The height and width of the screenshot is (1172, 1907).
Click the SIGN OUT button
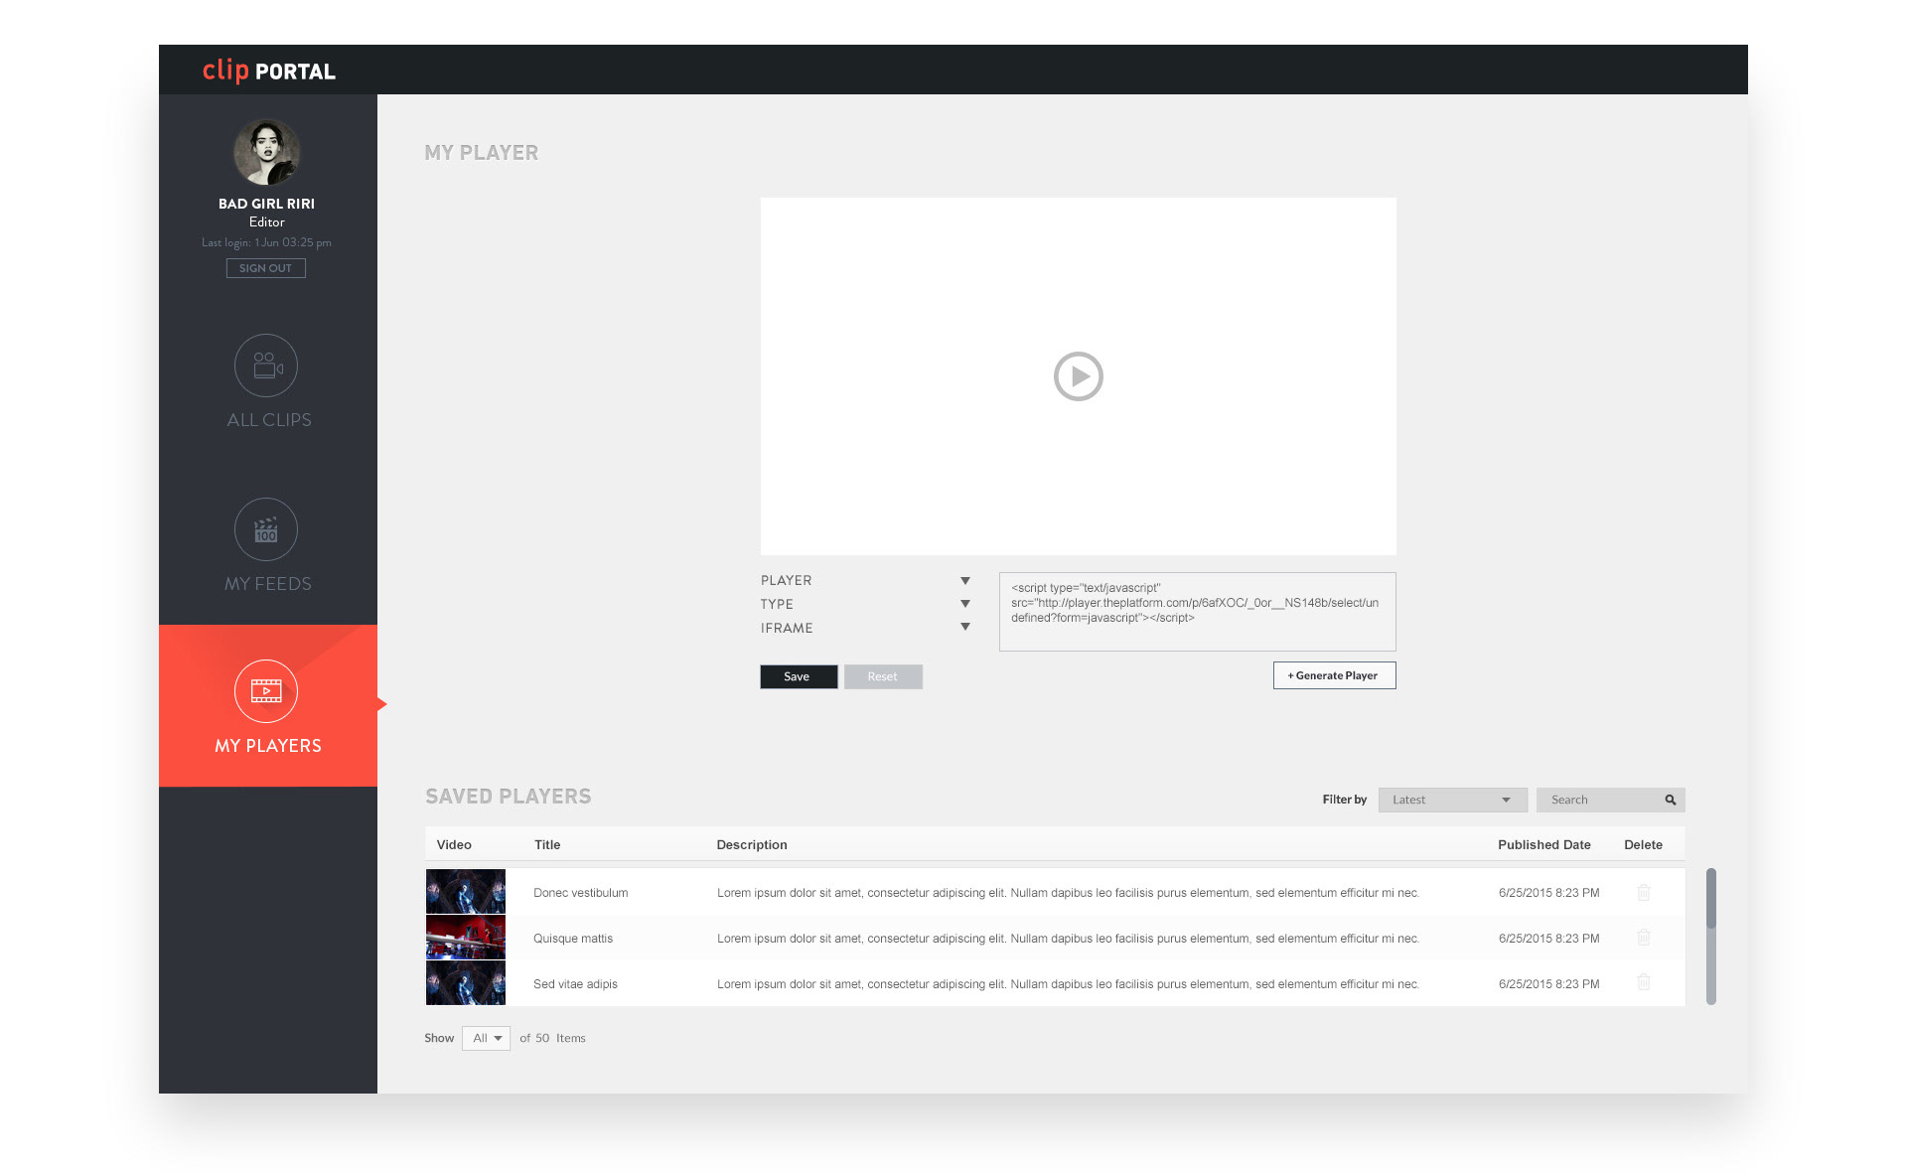coord(265,268)
